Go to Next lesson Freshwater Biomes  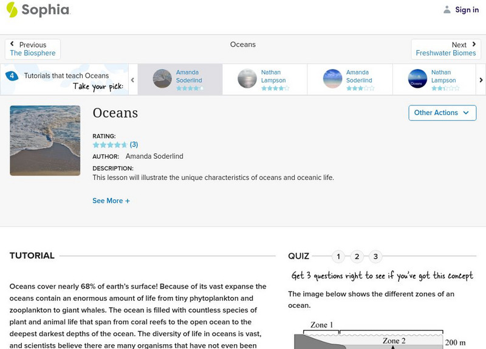(x=446, y=49)
